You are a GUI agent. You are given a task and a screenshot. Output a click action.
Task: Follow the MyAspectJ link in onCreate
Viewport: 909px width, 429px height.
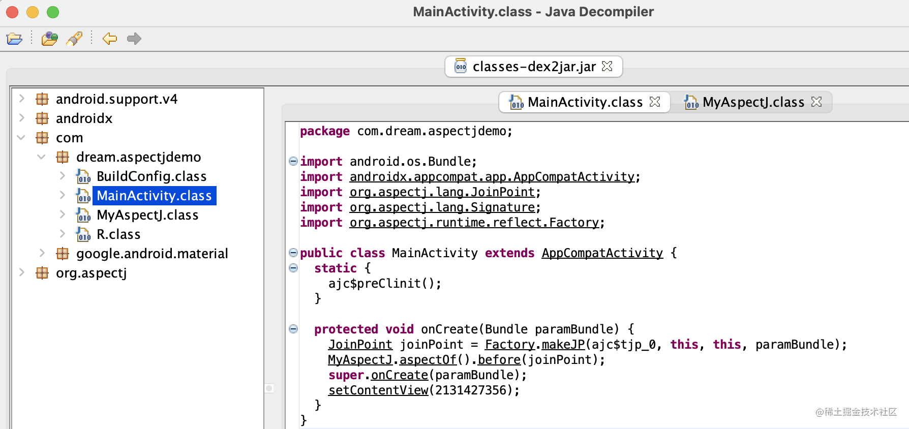[360, 360]
